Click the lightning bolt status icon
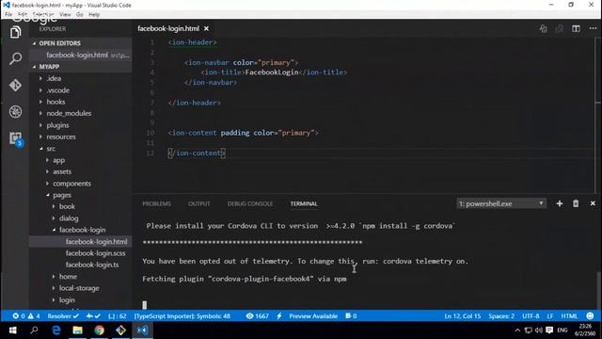 tap(279, 316)
